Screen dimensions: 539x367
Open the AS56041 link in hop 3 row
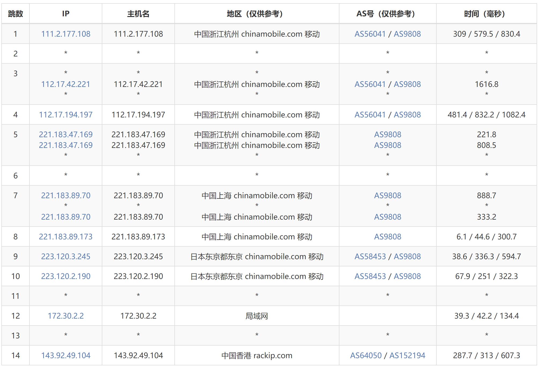pos(370,84)
